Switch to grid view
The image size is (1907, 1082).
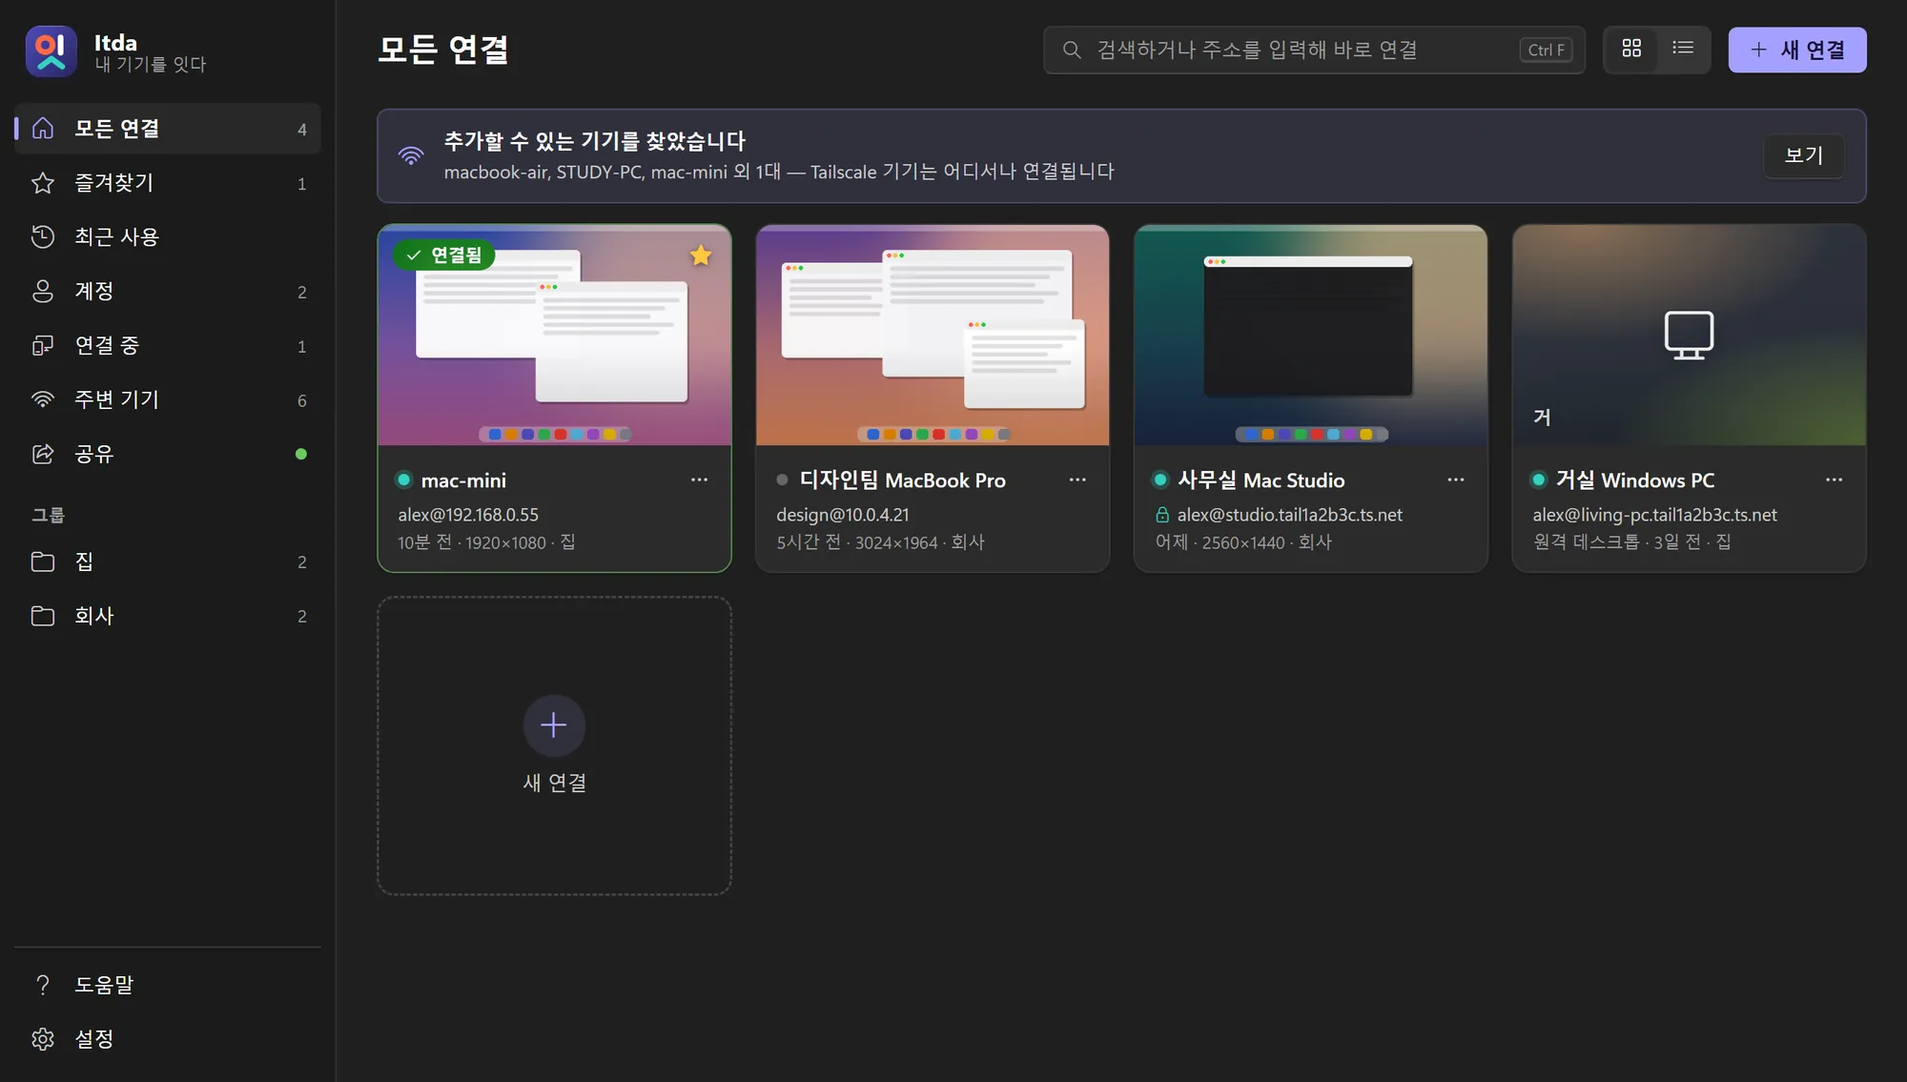[x=1631, y=49]
